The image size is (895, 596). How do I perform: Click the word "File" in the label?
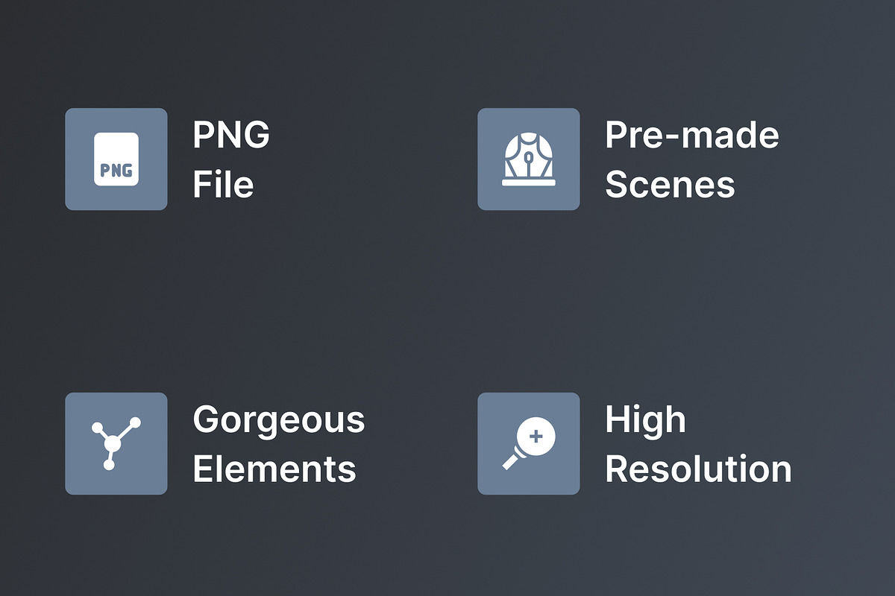(223, 184)
